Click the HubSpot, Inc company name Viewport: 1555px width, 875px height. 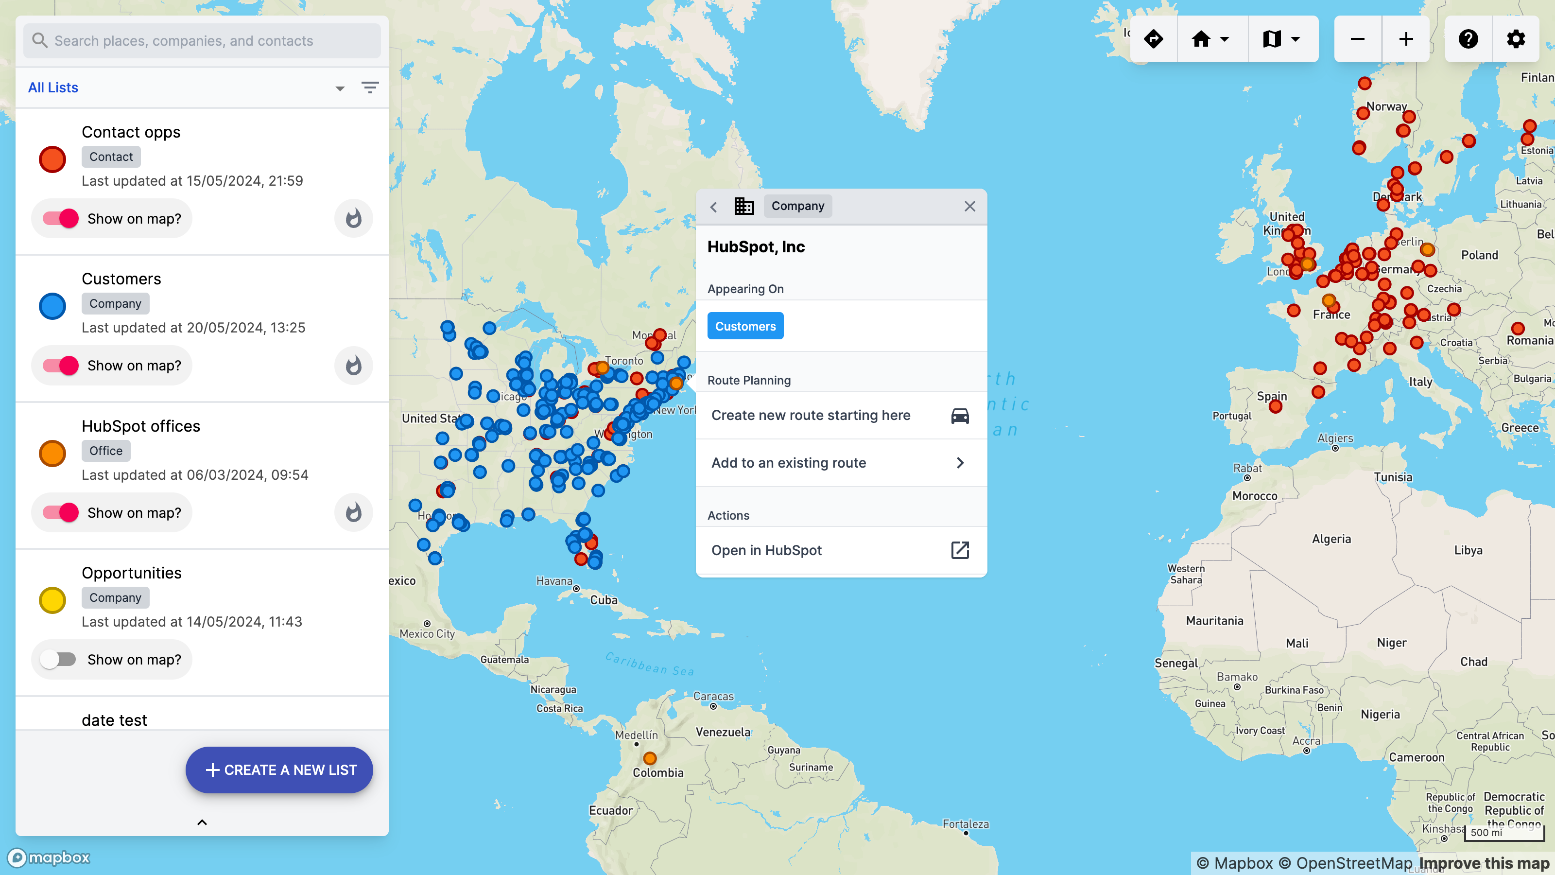click(x=756, y=247)
